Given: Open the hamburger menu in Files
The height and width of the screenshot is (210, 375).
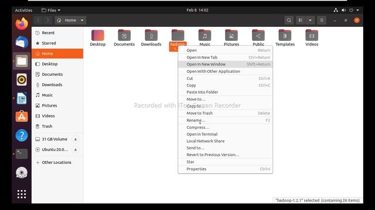Looking at the screenshot, I should pos(322,20).
